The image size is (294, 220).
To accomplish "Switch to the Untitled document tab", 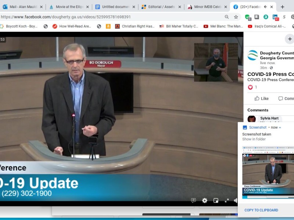I will pos(115,7).
